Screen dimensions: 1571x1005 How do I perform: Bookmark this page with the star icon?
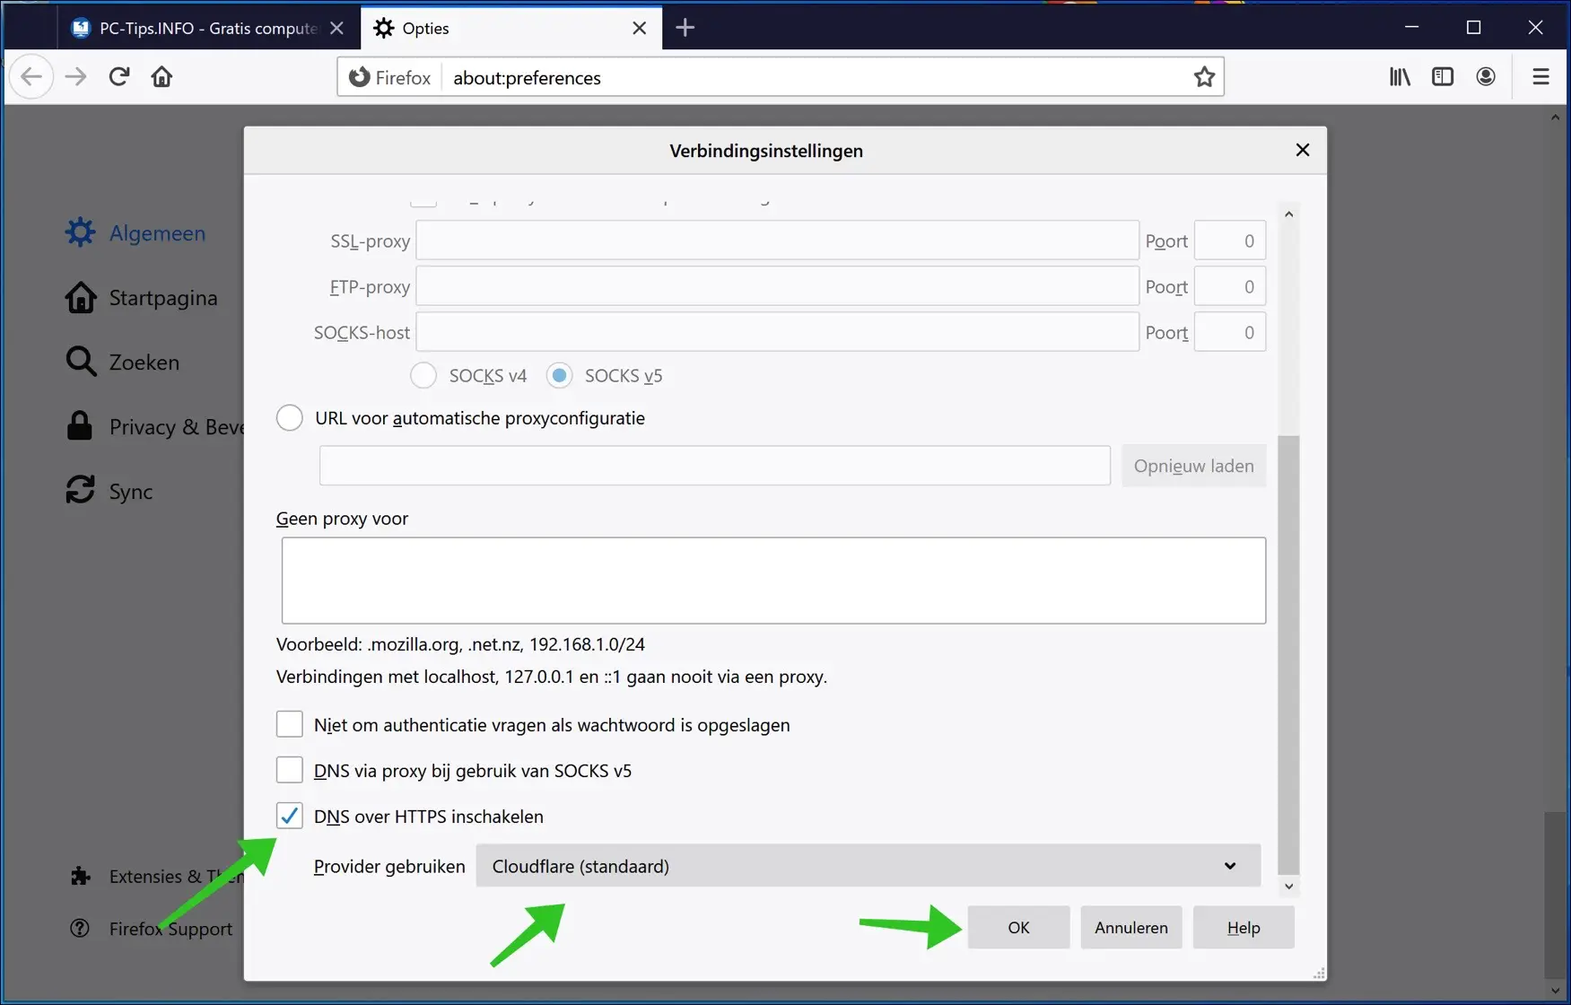tap(1204, 77)
